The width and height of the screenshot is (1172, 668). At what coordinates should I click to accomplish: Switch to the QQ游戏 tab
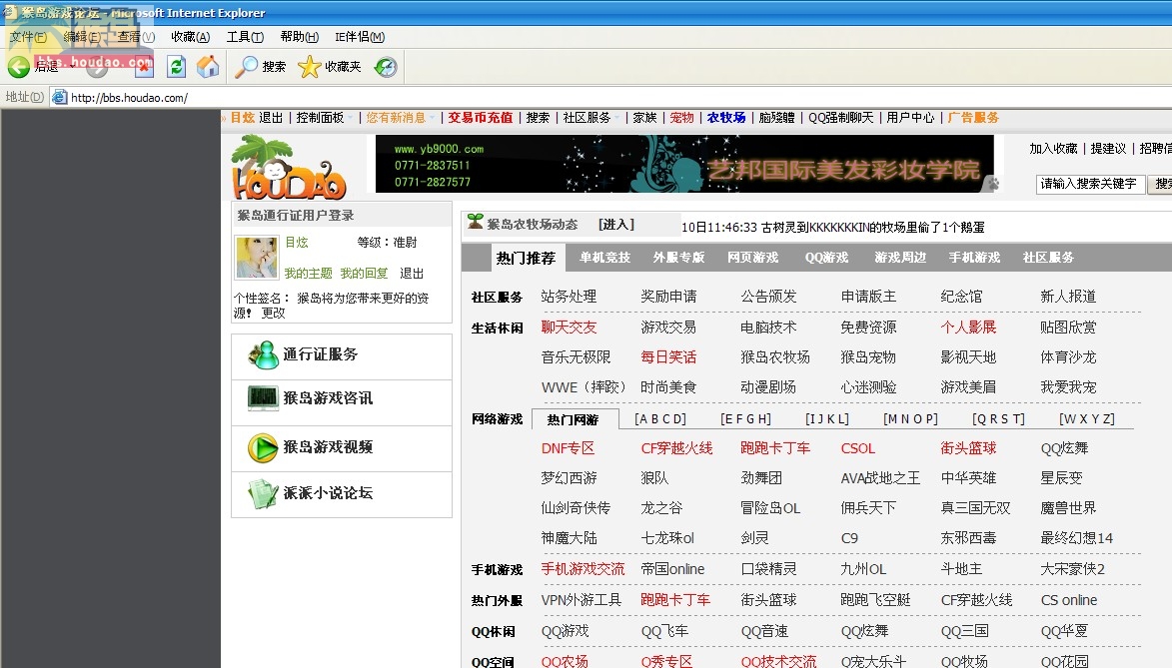(826, 258)
